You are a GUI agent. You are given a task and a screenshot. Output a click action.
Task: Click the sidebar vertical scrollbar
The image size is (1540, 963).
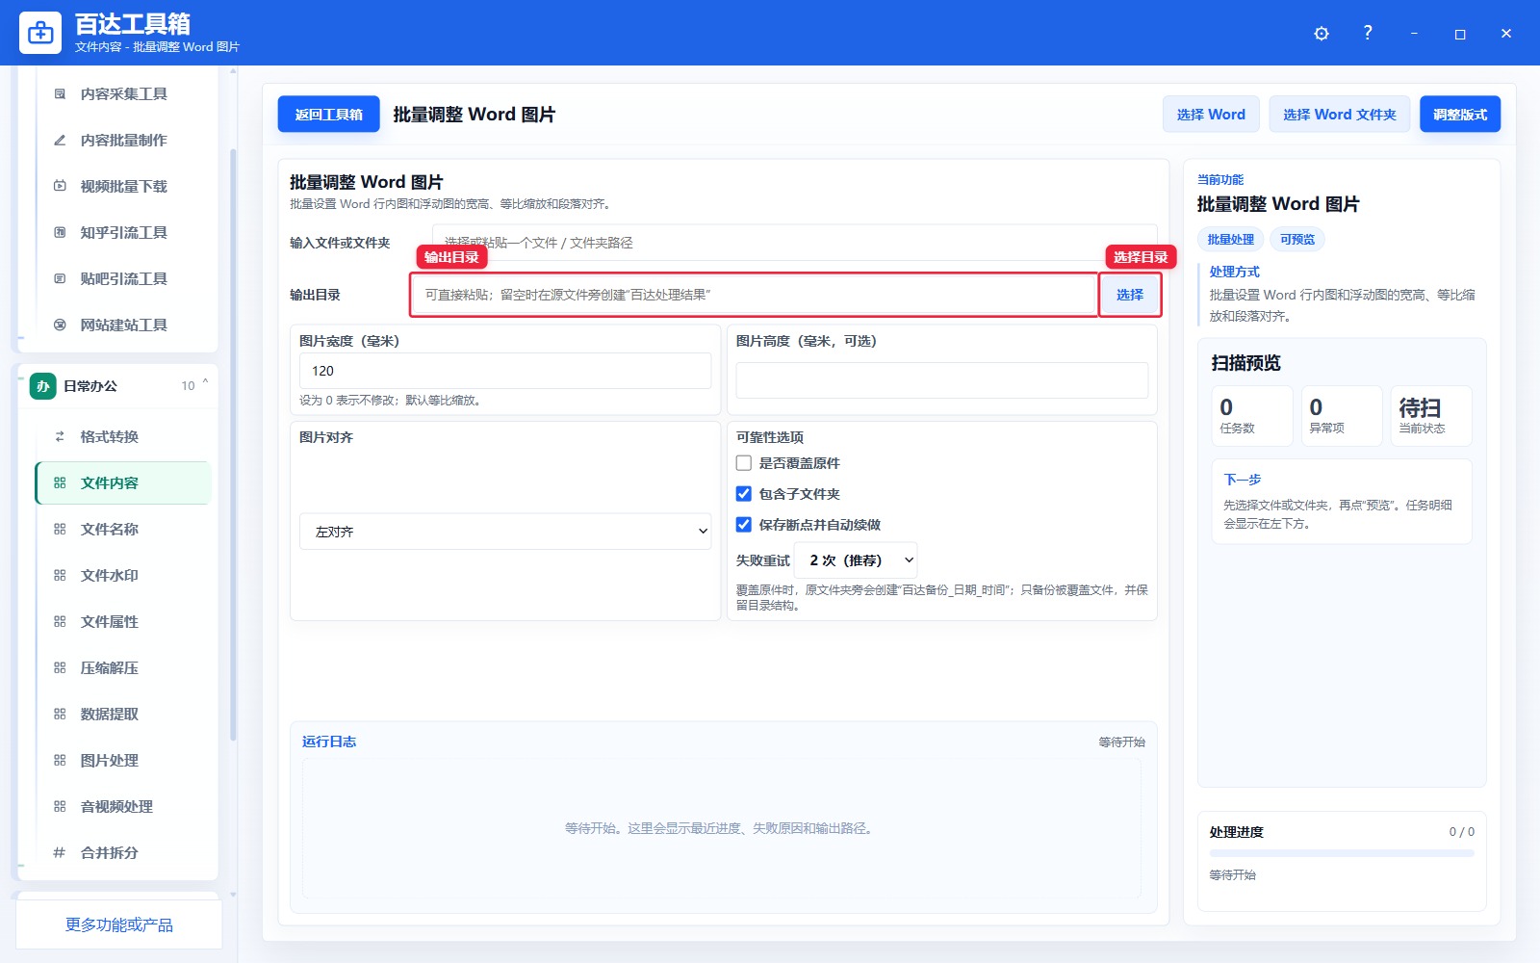point(233,443)
